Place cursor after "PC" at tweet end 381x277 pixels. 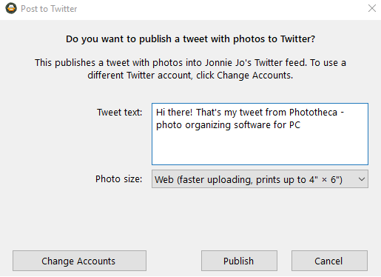click(301, 125)
